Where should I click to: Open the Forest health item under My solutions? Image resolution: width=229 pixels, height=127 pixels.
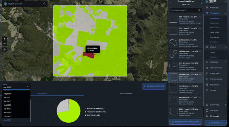point(215,32)
